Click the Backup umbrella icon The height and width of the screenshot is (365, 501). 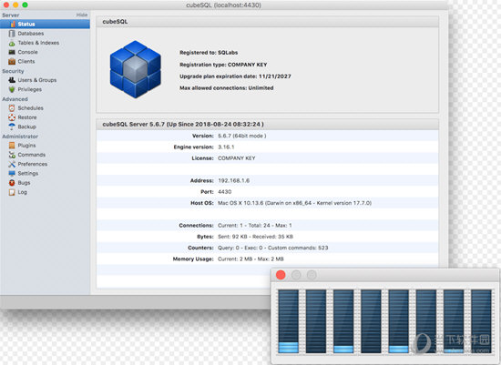12,127
